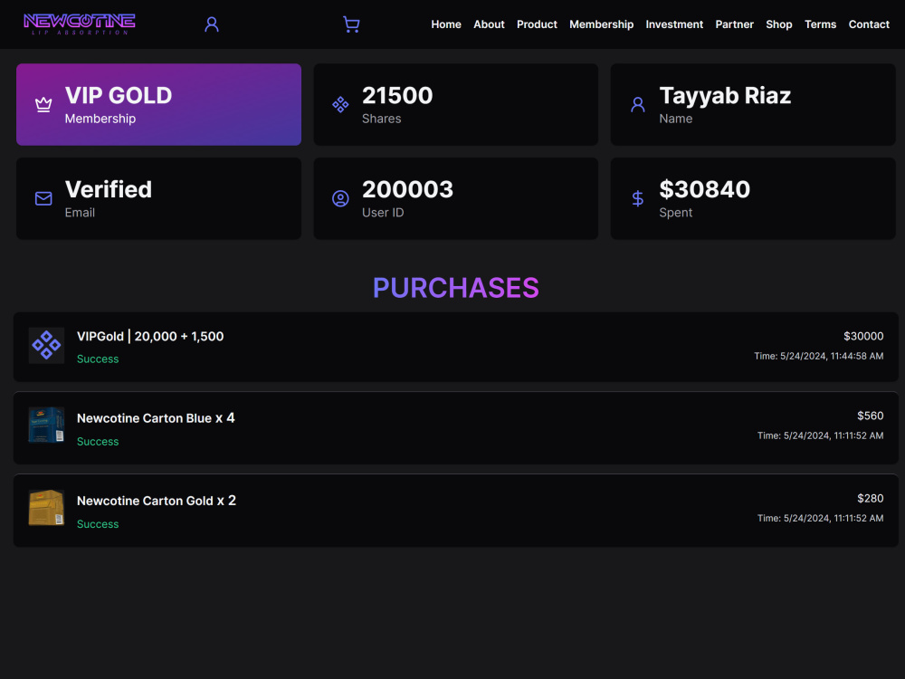Click the shares diamond icon beside 21500
Image resolution: width=905 pixels, height=679 pixels.
pos(340,104)
